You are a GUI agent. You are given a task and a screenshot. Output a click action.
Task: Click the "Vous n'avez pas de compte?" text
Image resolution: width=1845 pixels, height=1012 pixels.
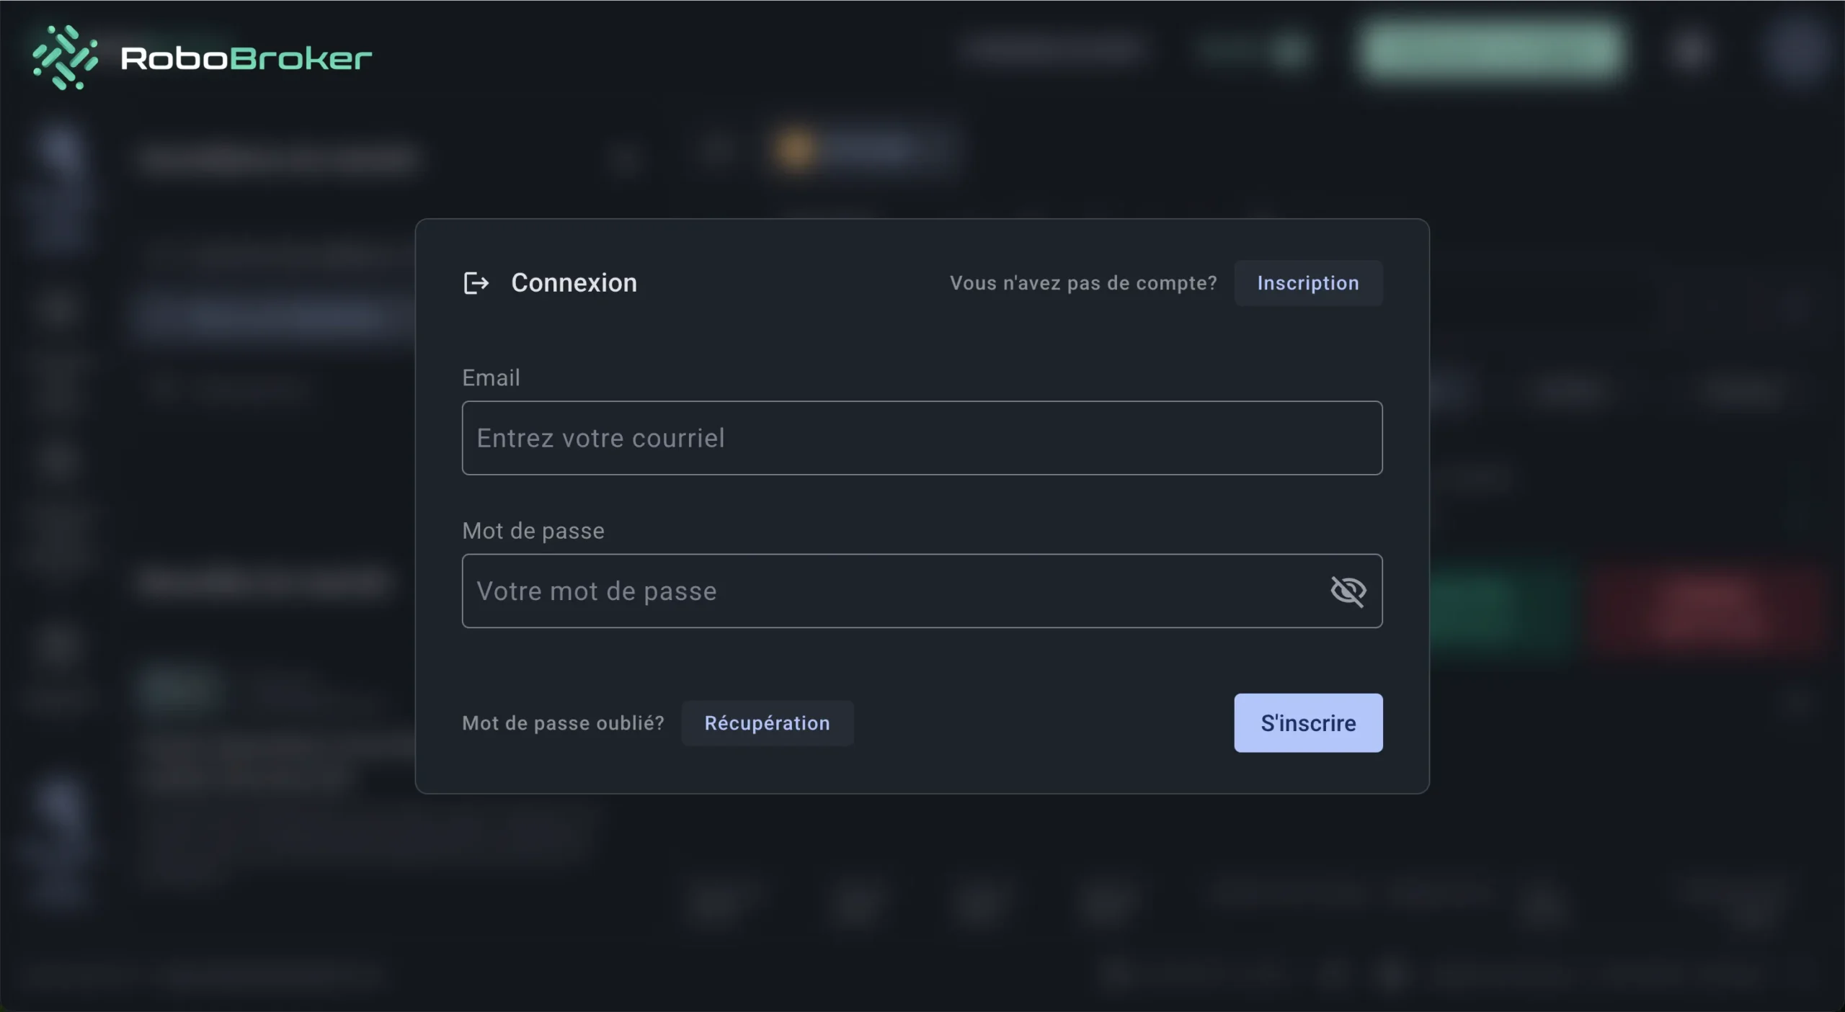tap(1083, 283)
